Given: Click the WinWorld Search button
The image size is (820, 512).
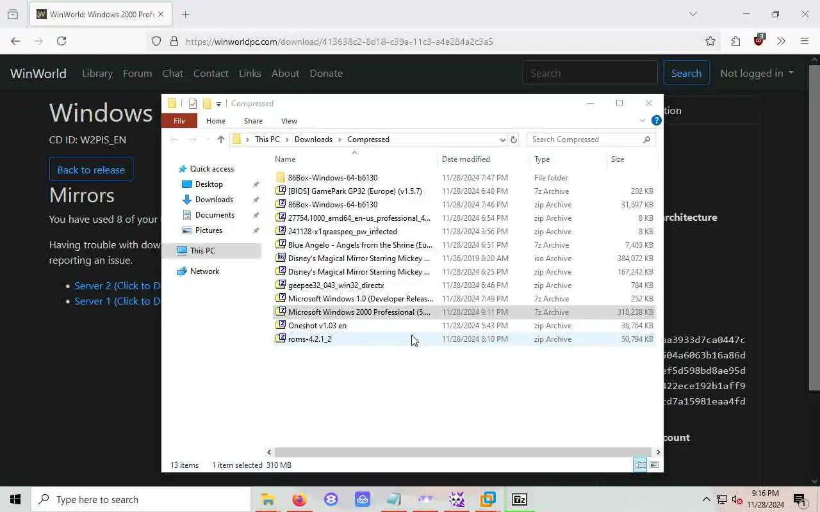Looking at the screenshot, I should (x=686, y=73).
